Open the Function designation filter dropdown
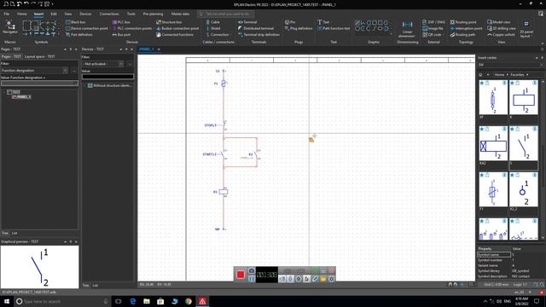This screenshot has height=307, width=546. 65,70
